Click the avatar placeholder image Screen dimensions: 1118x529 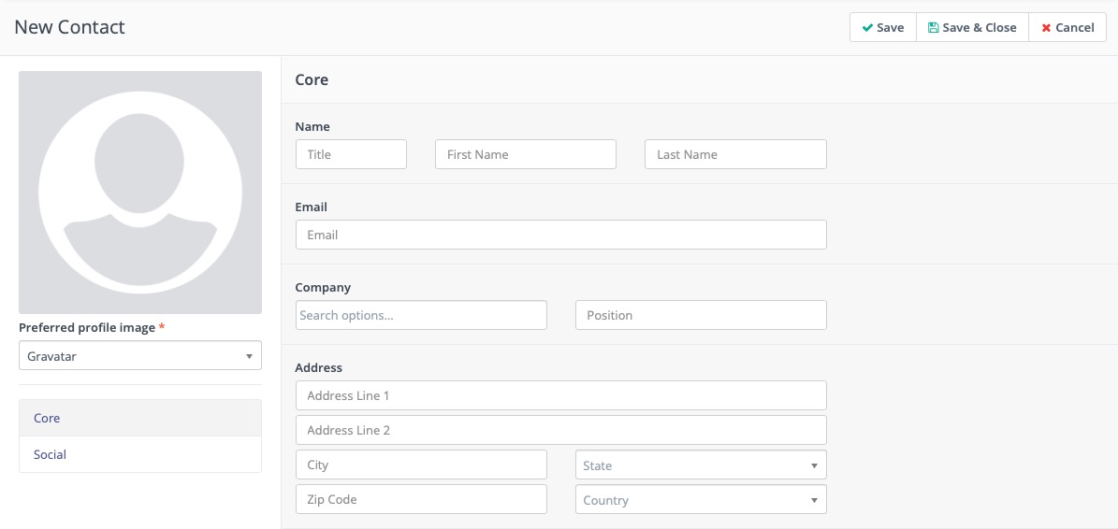[140, 193]
